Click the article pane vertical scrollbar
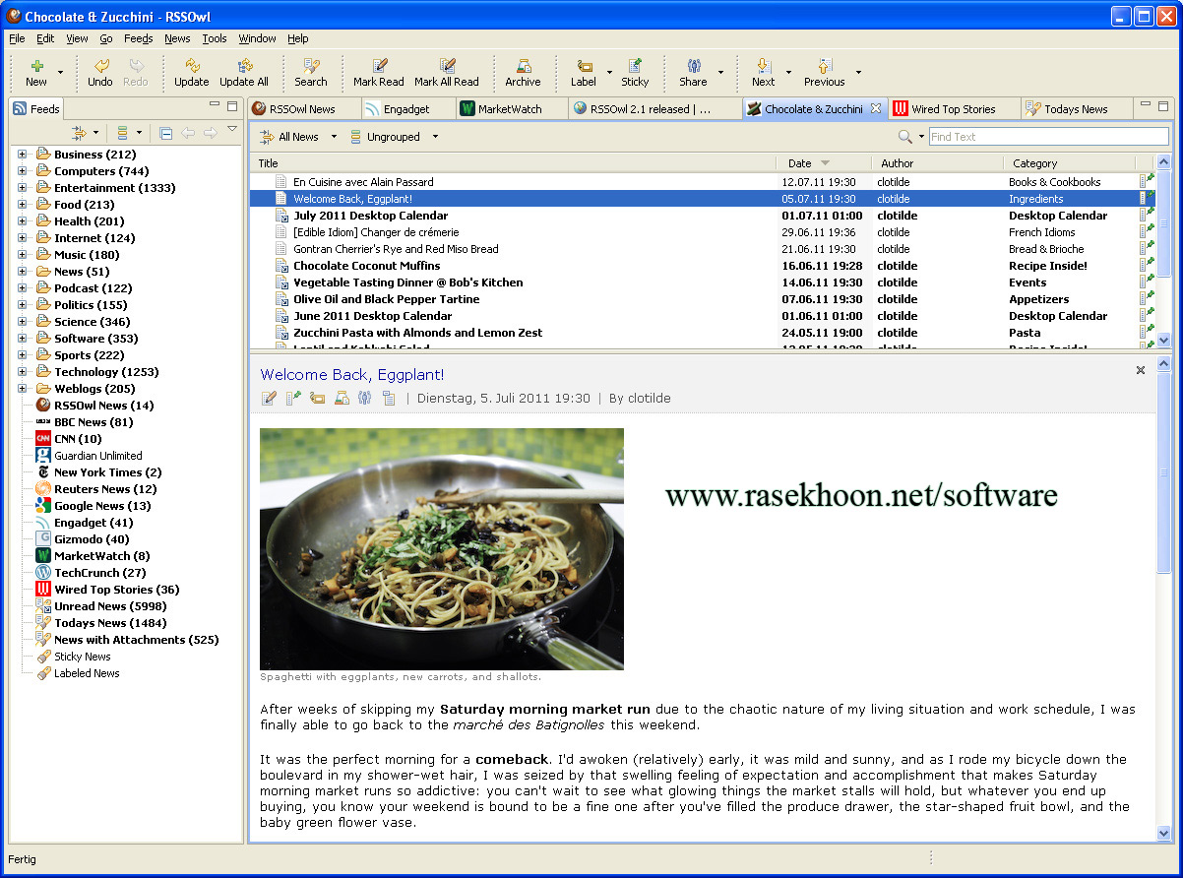 pos(1163,472)
